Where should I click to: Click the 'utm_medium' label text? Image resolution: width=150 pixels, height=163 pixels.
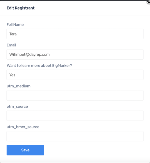[x=19, y=86]
